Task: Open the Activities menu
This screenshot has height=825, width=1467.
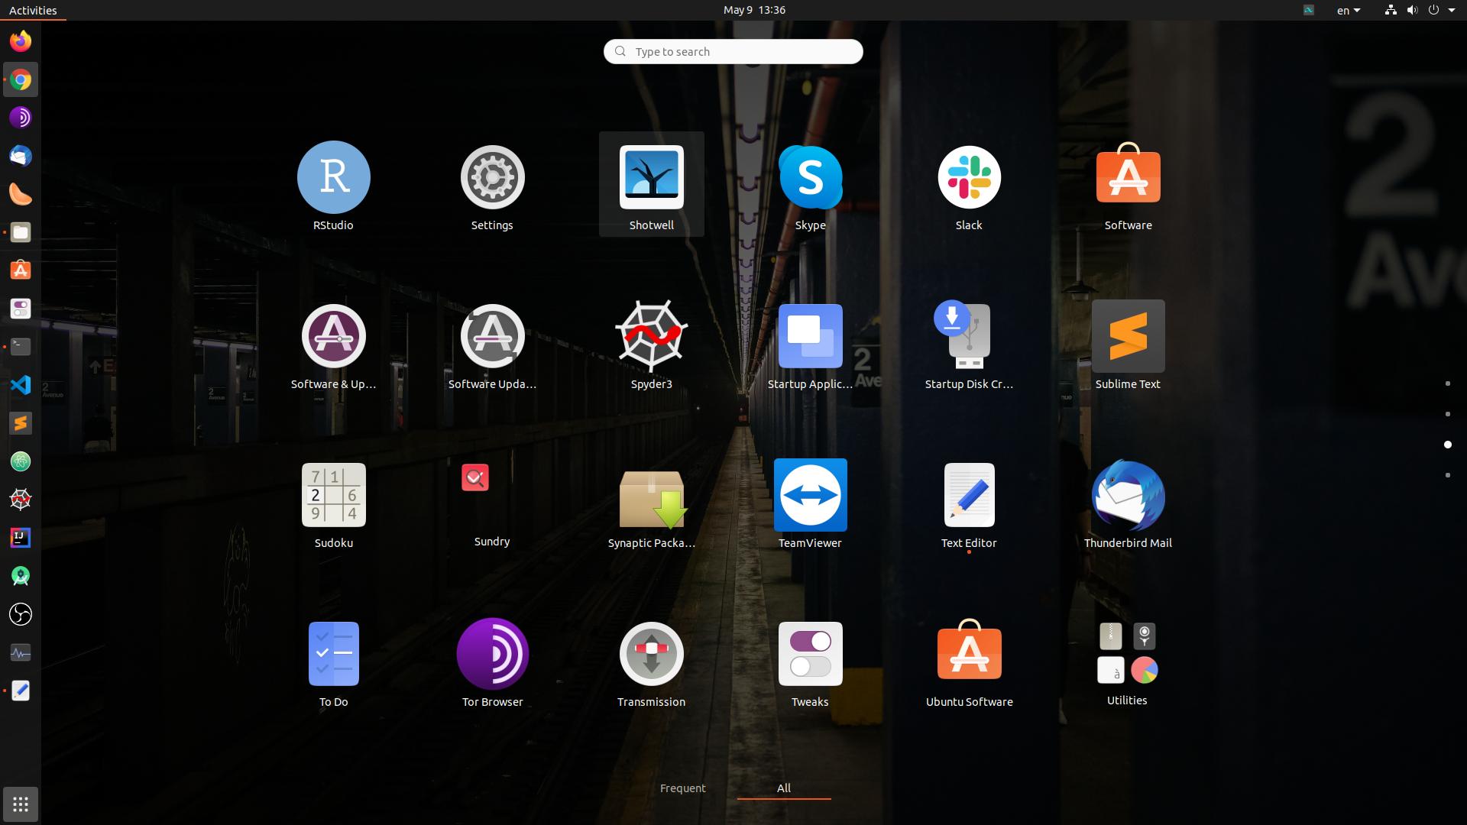Action: click(x=32, y=10)
